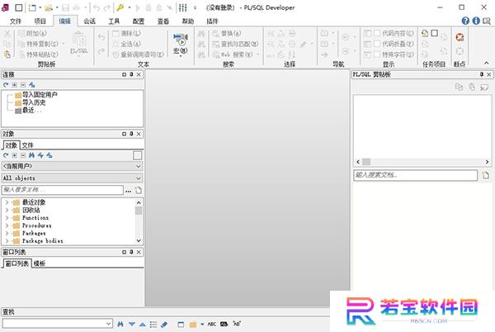495x332 pixels.
Task: Click the blue up arrow find-previous icon
Action: point(143,324)
